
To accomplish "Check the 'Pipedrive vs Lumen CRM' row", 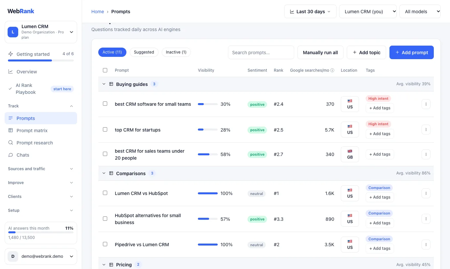I will point(105,244).
